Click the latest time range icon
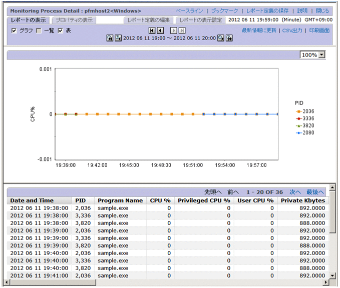Image resolution: width=340 pixels, height=288 pixels. pos(229,38)
